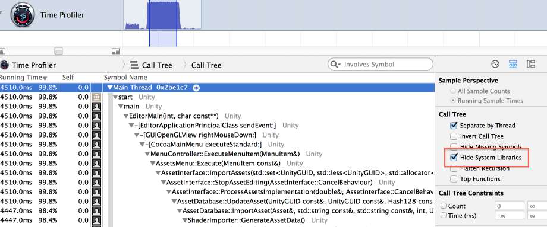Screen dimensions: 547x227
Task: Open second Call Tree path bar item
Action: click(x=206, y=65)
